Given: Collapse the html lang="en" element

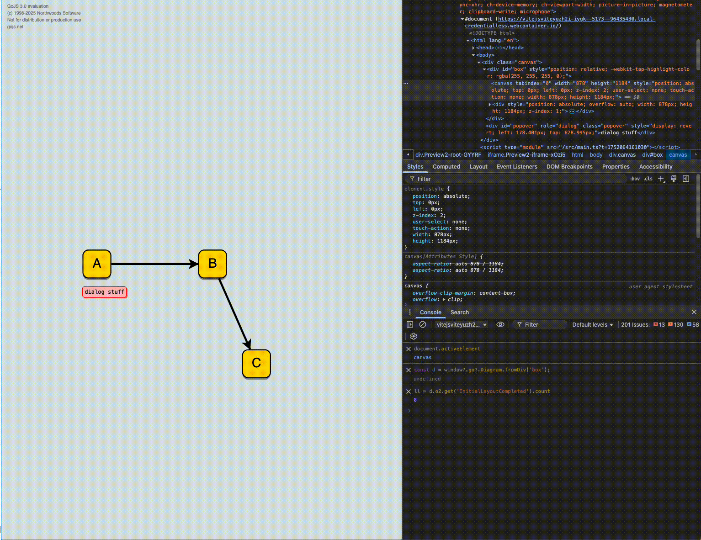Looking at the screenshot, I should (x=468, y=41).
